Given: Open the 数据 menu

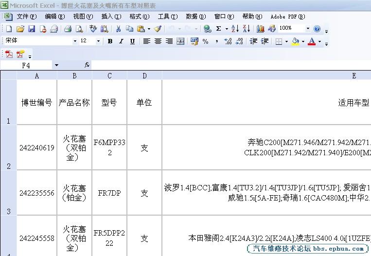Looking at the screenshot, I should click(x=195, y=17).
